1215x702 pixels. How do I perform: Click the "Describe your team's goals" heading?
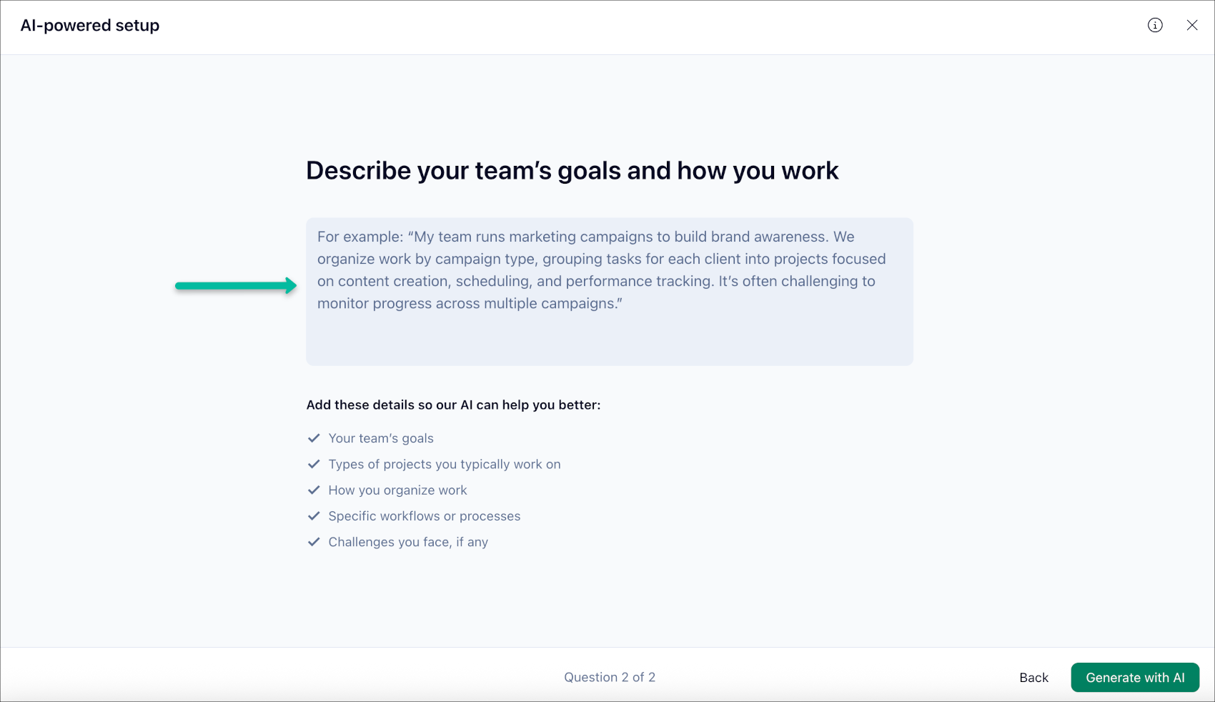(572, 171)
